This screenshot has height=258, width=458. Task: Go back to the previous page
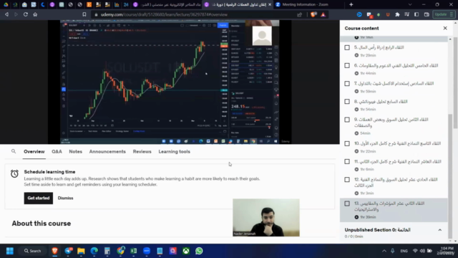pos(6,14)
